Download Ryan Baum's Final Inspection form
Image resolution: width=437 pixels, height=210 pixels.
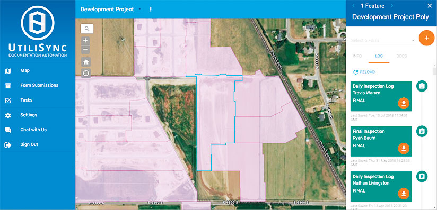pos(404,149)
